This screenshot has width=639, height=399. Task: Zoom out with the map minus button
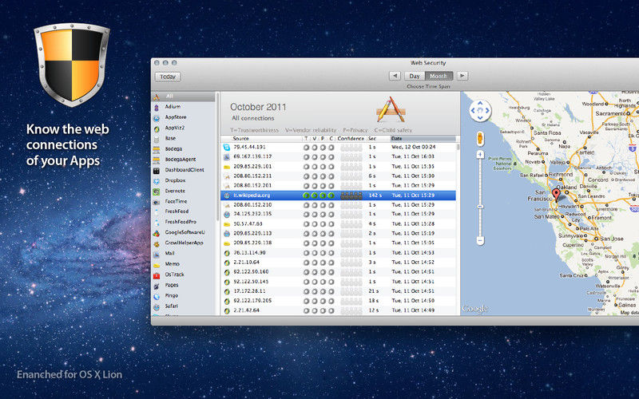(x=480, y=241)
